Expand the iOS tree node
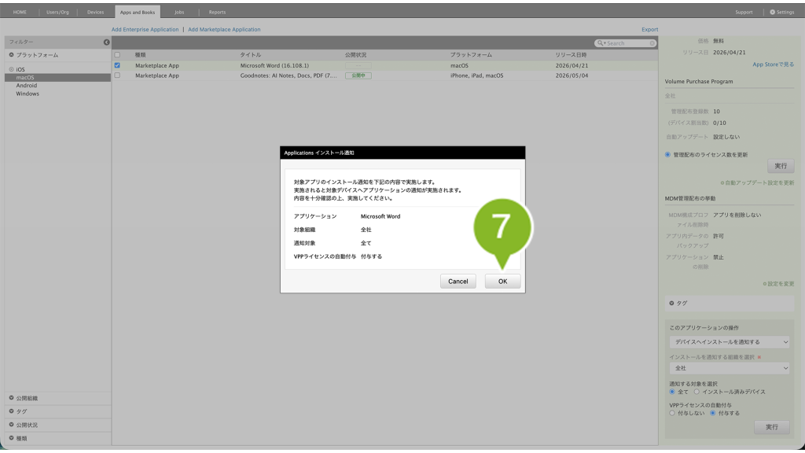The width and height of the screenshot is (805, 453). coord(11,69)
